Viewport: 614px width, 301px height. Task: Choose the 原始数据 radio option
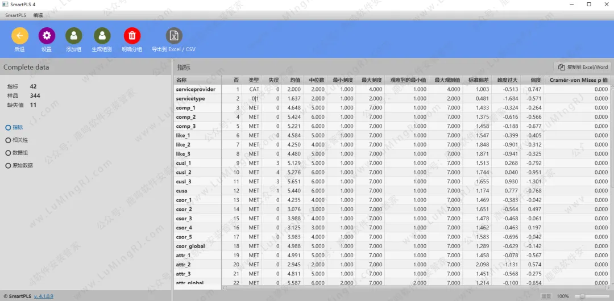(x=8, y=165)
